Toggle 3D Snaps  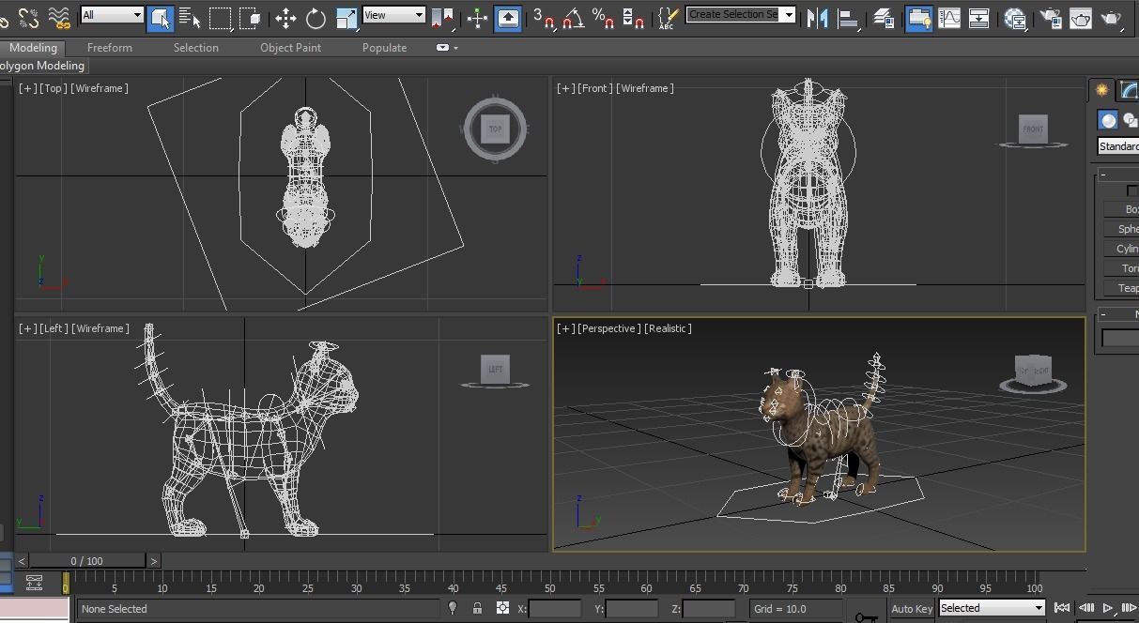[544, 17]
